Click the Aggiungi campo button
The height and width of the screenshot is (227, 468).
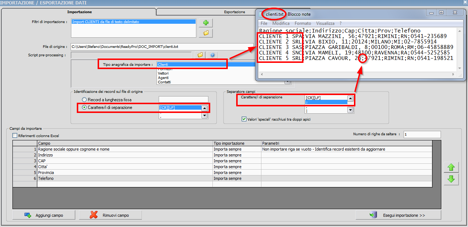pyautogui.click(x=44, y=215)
